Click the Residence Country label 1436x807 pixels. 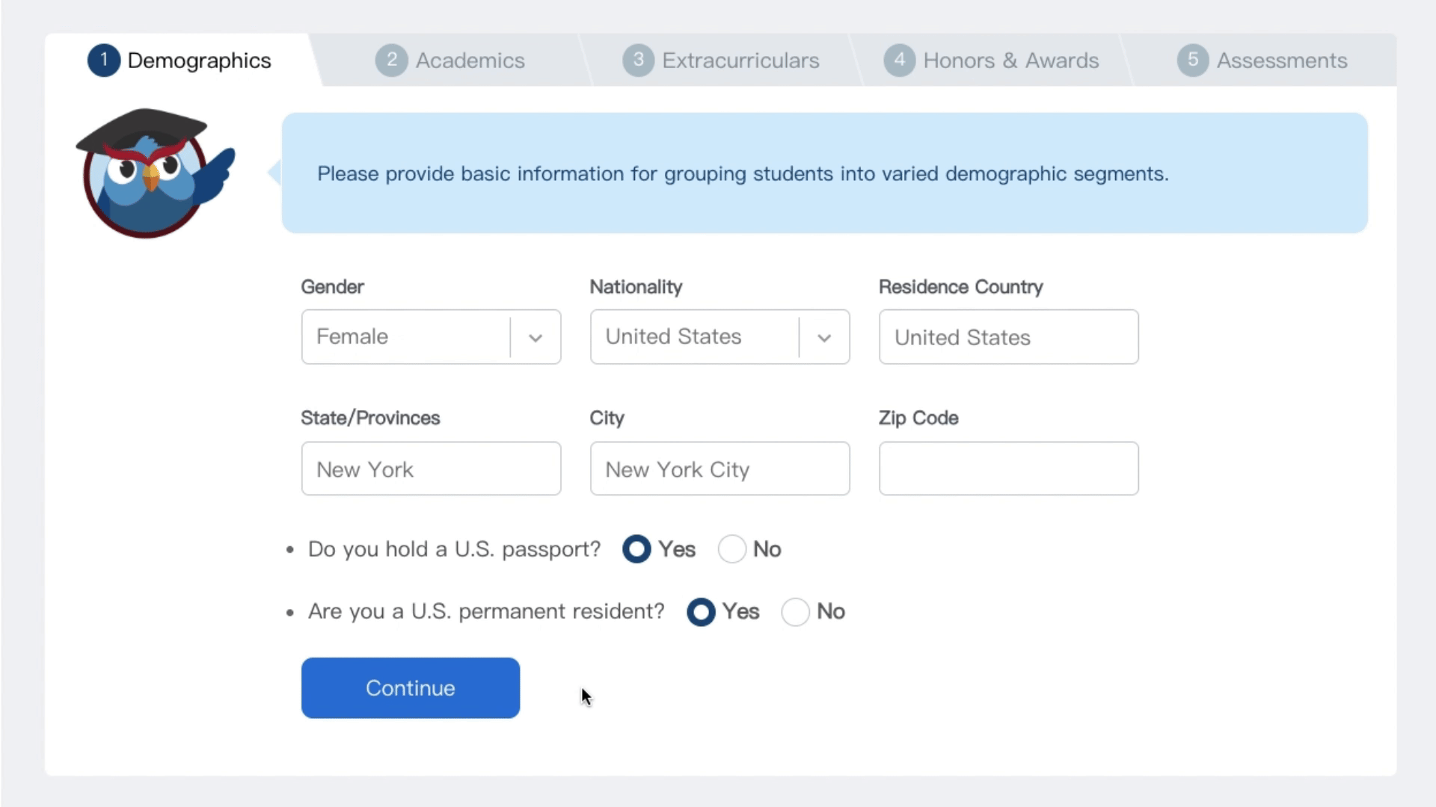pos(961,287)
